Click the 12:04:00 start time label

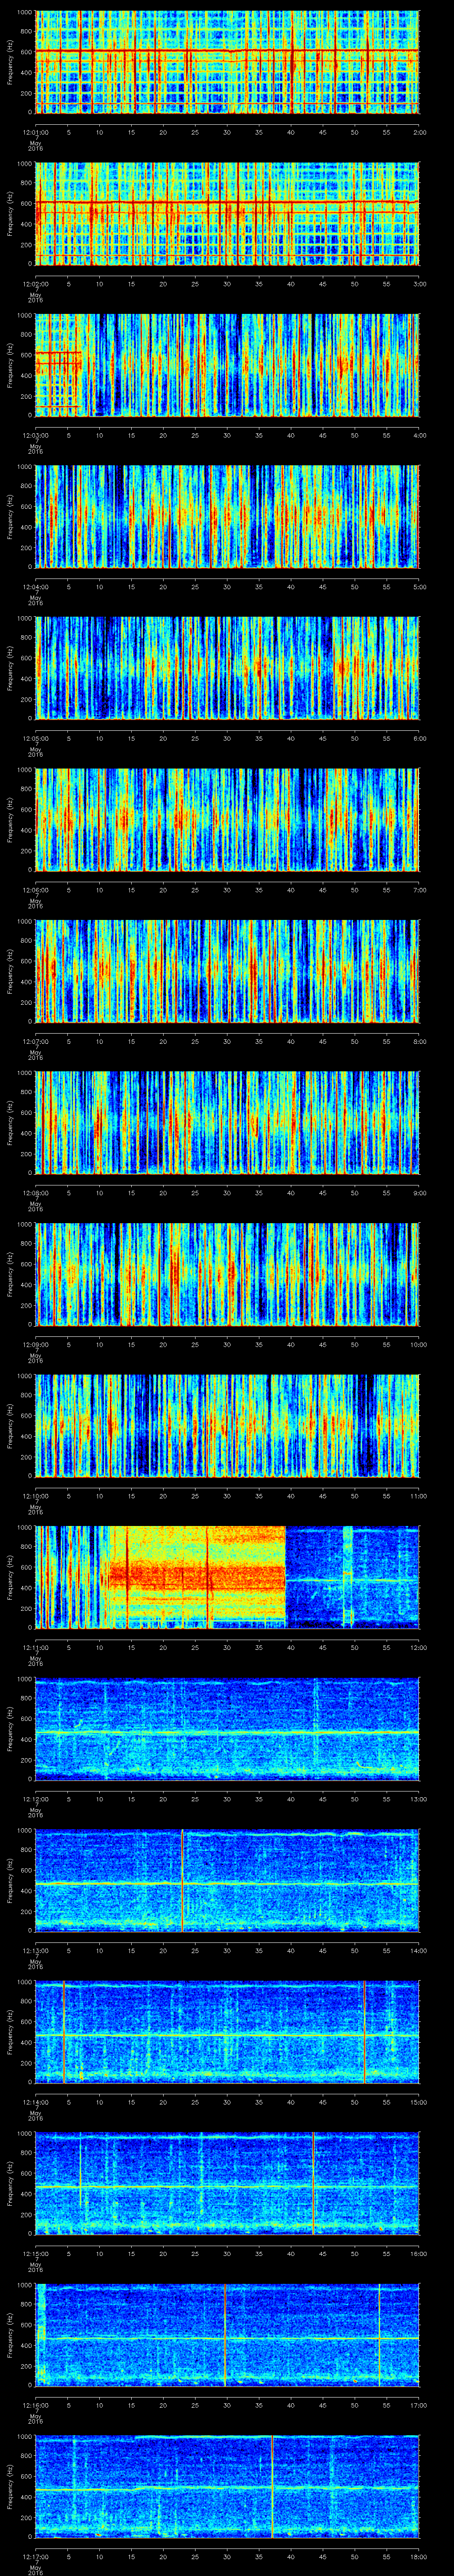pyautogui.click(x=36, y=587)
